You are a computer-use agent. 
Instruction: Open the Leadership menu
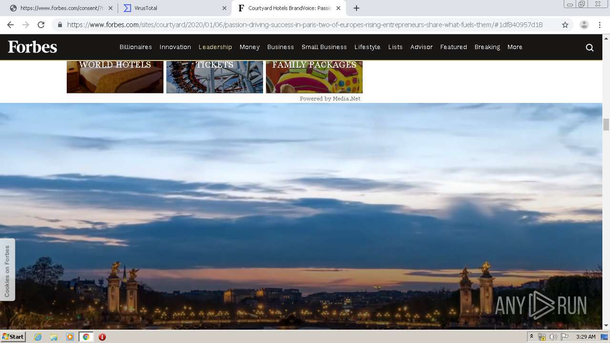point(215,47)
